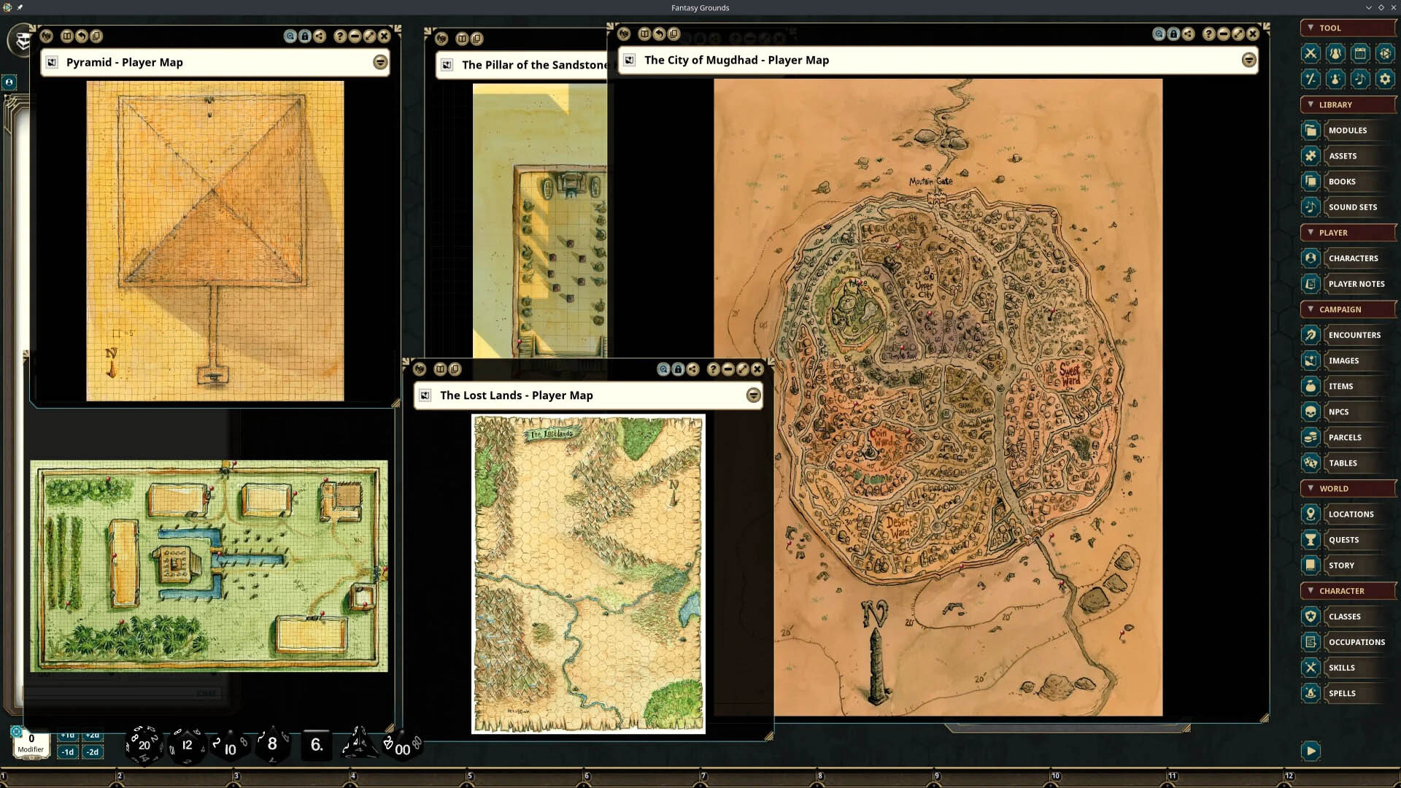Open the Encounters campaign list
1401x788 pixels.
coord(1354,335)
